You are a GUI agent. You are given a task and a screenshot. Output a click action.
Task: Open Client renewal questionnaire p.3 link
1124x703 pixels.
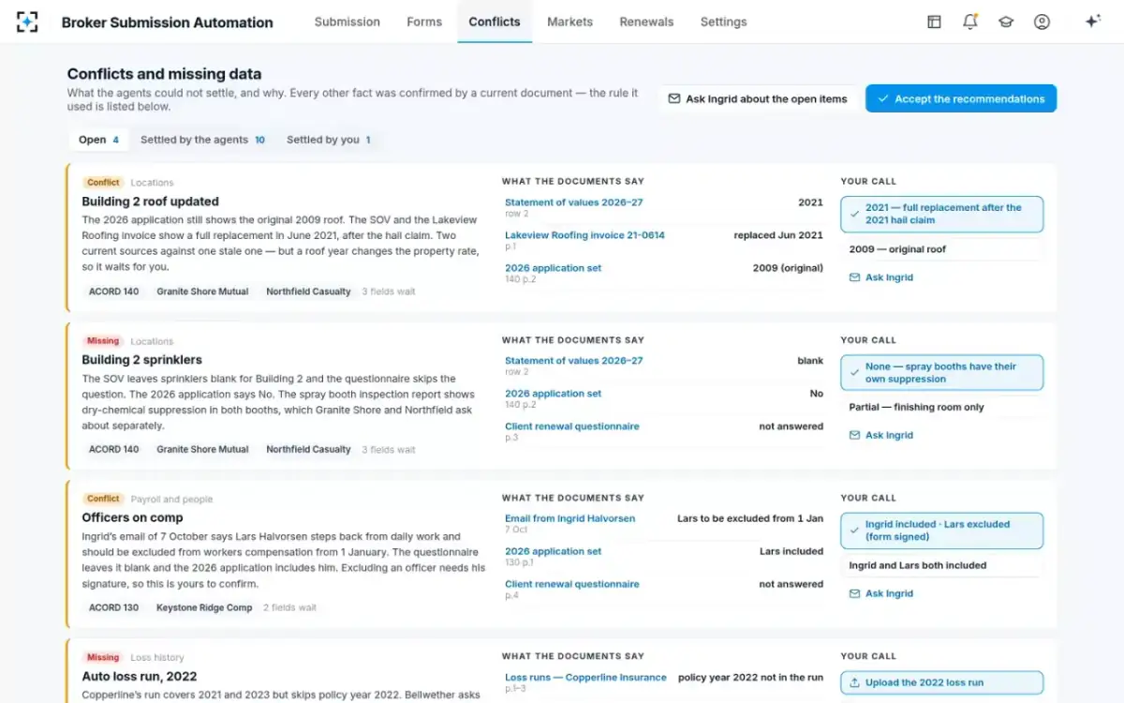point(572,426)
